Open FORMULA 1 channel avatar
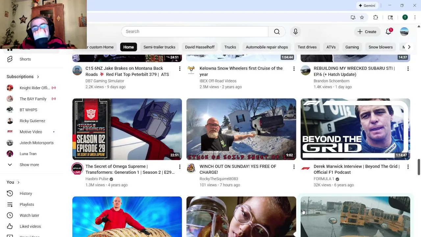This screenshot has height=237, width=421. coord(306,169)
